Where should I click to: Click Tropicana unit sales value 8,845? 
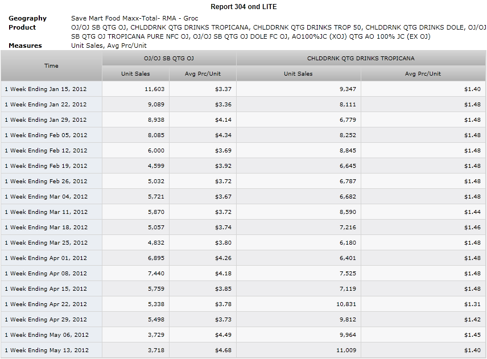348,151
